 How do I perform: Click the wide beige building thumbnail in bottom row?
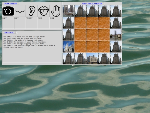tap(92, 59)
